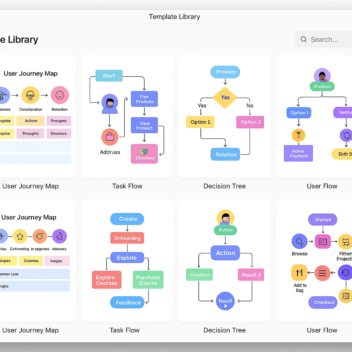Image resolution: width=352 pixels, height=352 pixels.
Task: Select the Start node in Task Flow
Action: pyautogui.click(x=109, y=76)
